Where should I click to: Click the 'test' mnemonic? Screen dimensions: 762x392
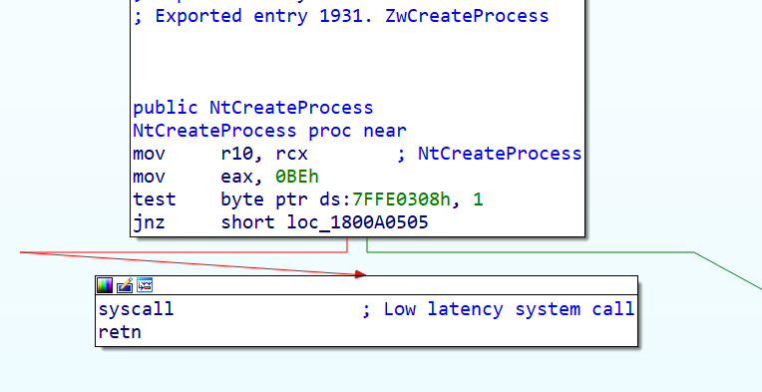point(154,199)
